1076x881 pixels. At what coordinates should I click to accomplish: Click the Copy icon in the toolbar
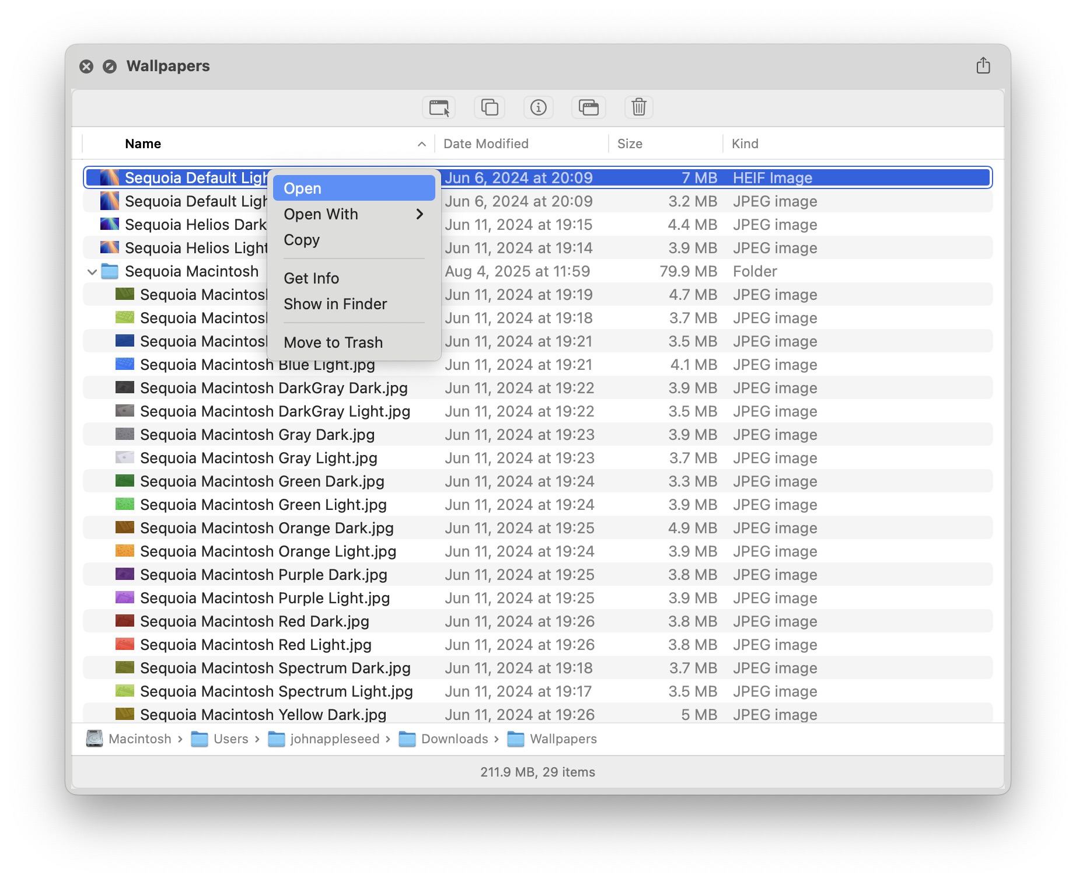tap(489, 107)
